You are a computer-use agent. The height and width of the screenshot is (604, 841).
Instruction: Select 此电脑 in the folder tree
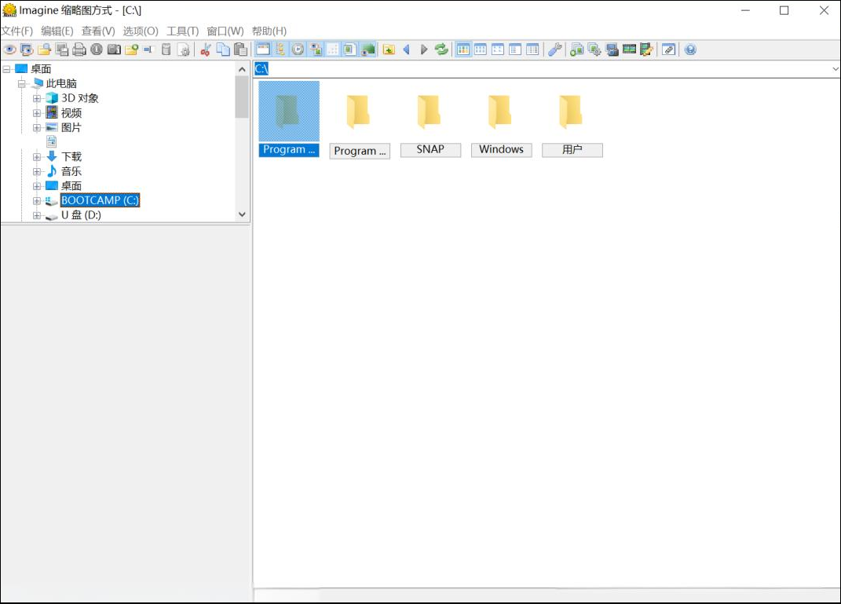(61, 84)
